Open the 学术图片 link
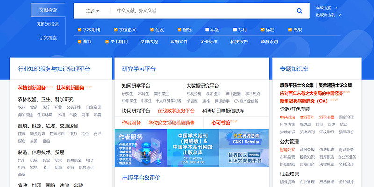This screenshot has width=374, height=187. pyautogui.click(x=214, y=94)
